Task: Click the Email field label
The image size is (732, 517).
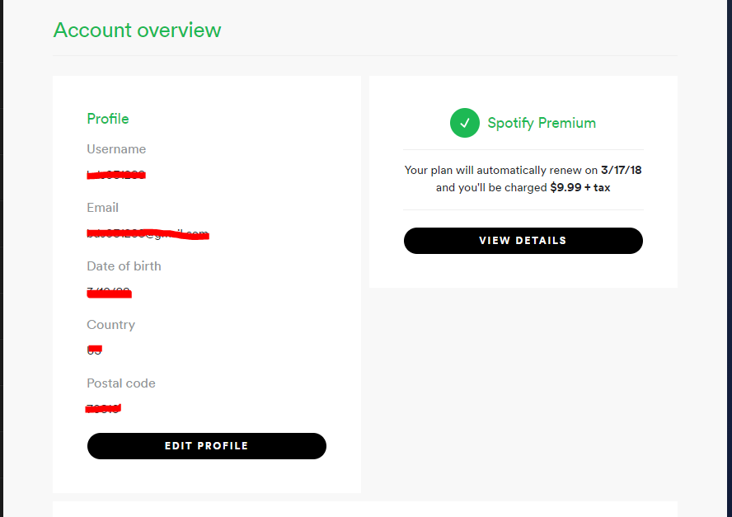Action: point(102,208)
